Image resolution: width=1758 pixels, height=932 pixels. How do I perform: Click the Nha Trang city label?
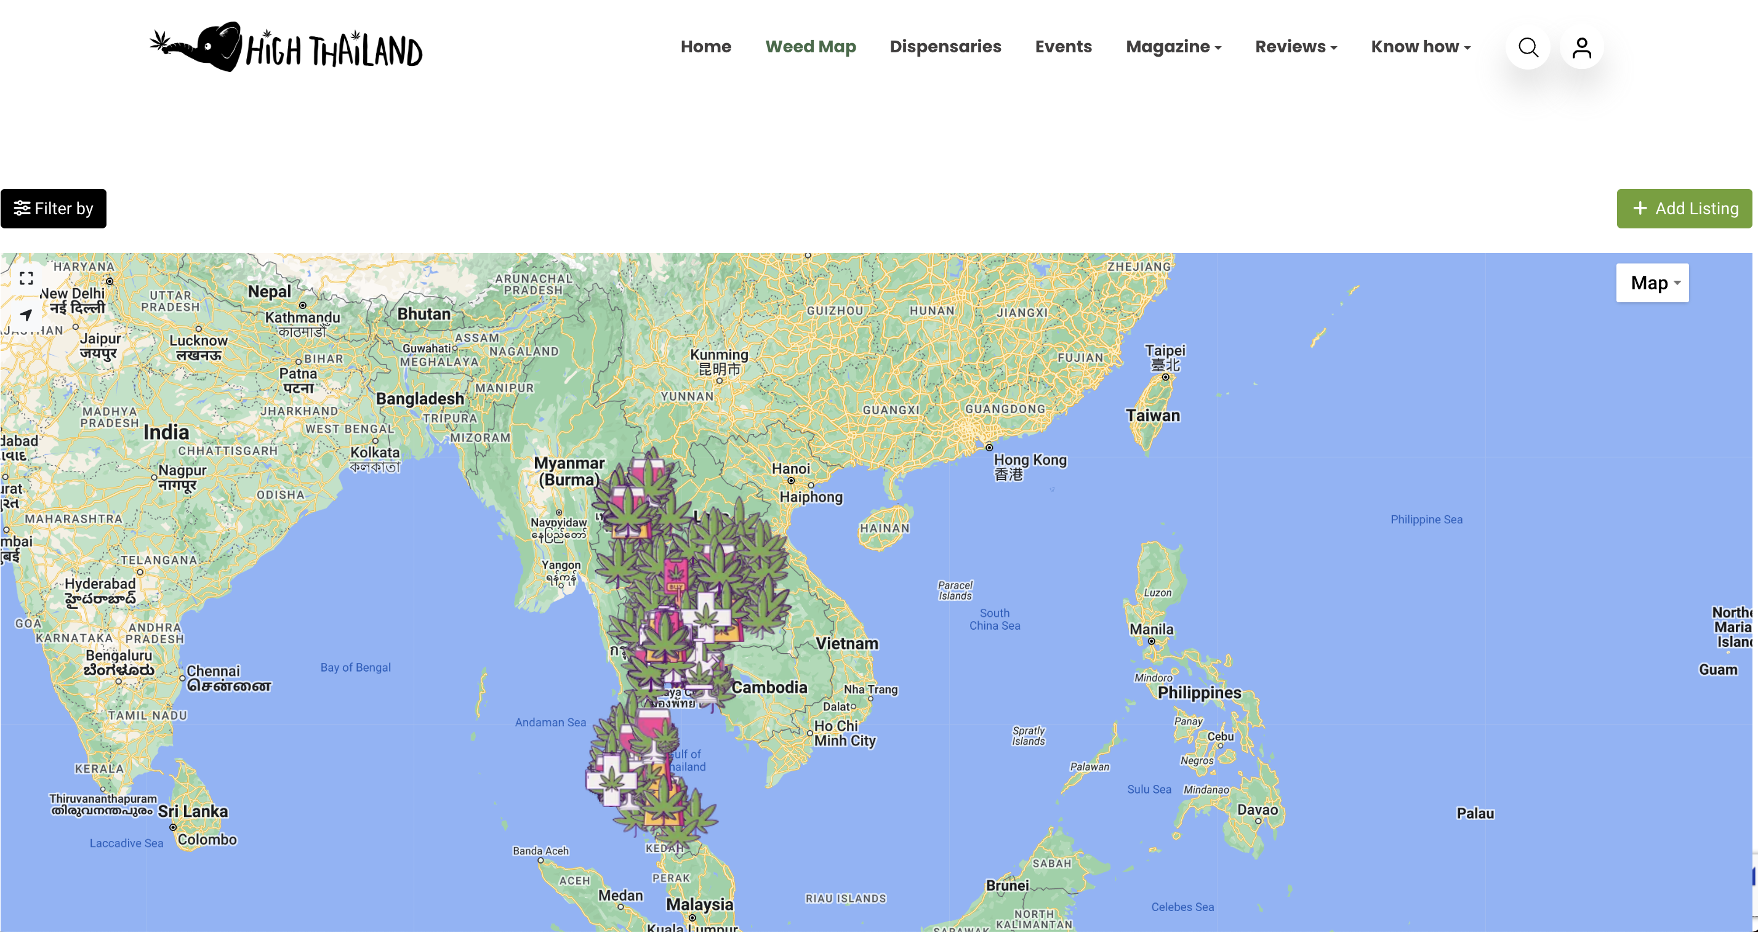[870, 689]
